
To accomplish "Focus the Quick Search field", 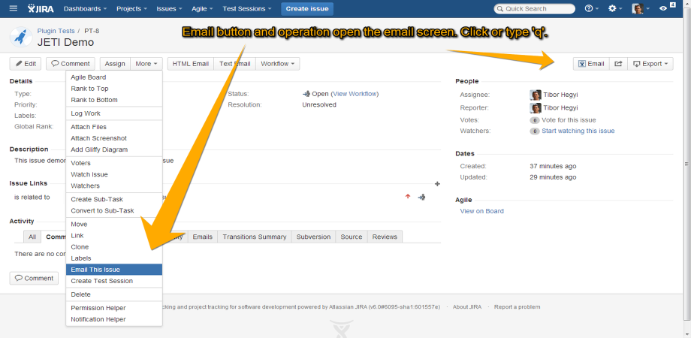I will coord(535,8).
